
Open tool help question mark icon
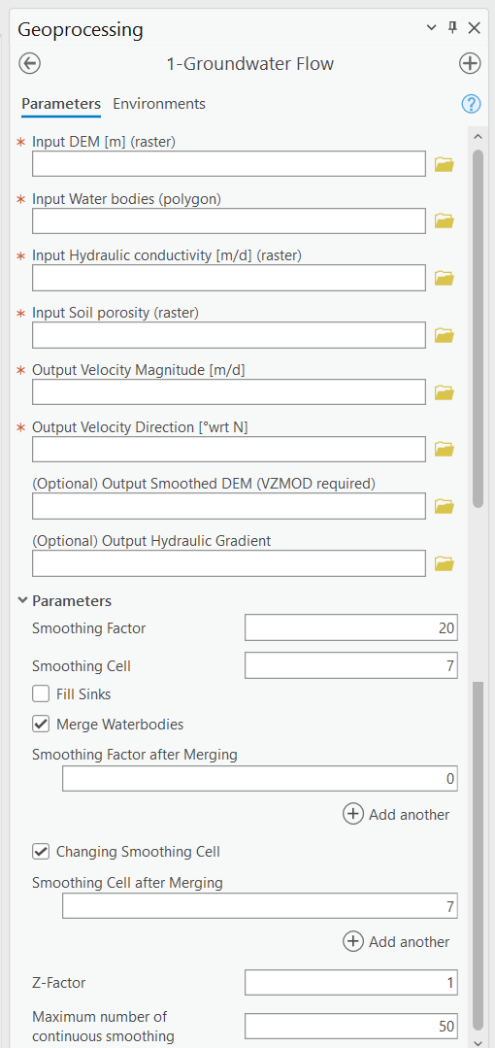pos(471,104)
